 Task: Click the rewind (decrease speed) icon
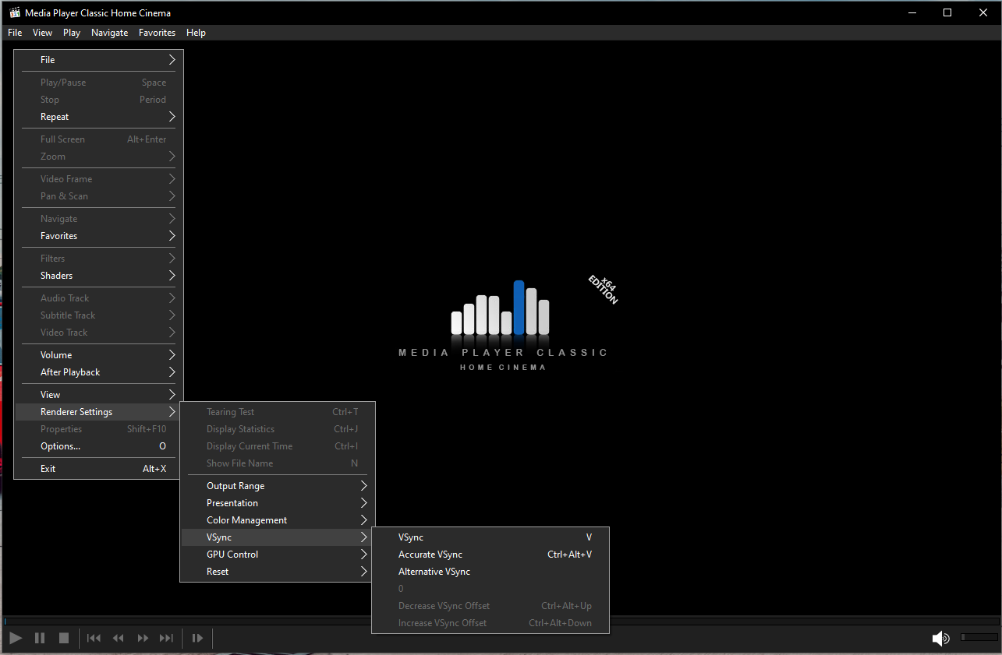click(119, 638)
